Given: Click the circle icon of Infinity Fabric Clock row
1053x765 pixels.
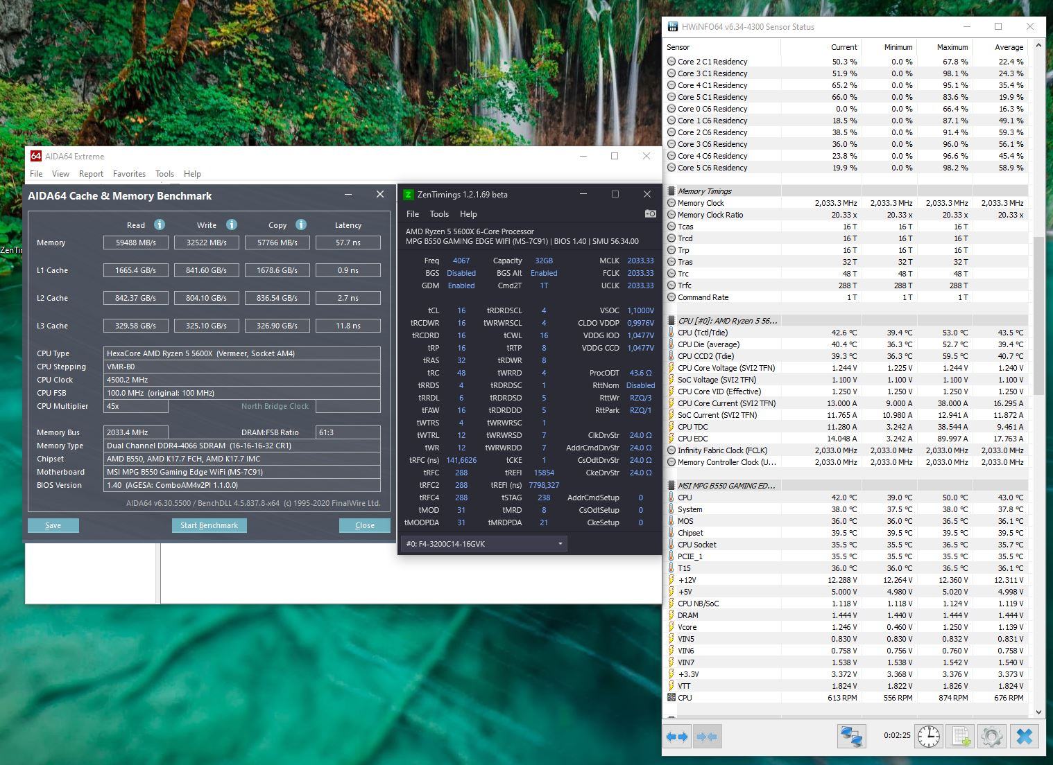Looking at the screenshot, I should coord(671,450).
